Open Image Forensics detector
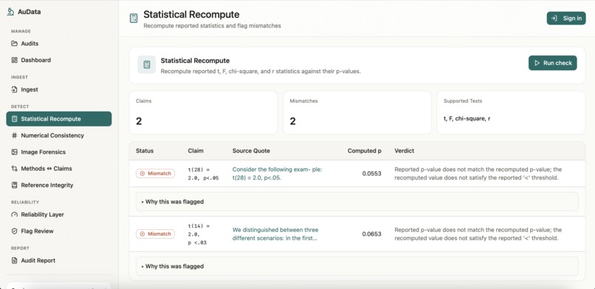The height and width of the screenshot is (289, 595). pos(59,152)
